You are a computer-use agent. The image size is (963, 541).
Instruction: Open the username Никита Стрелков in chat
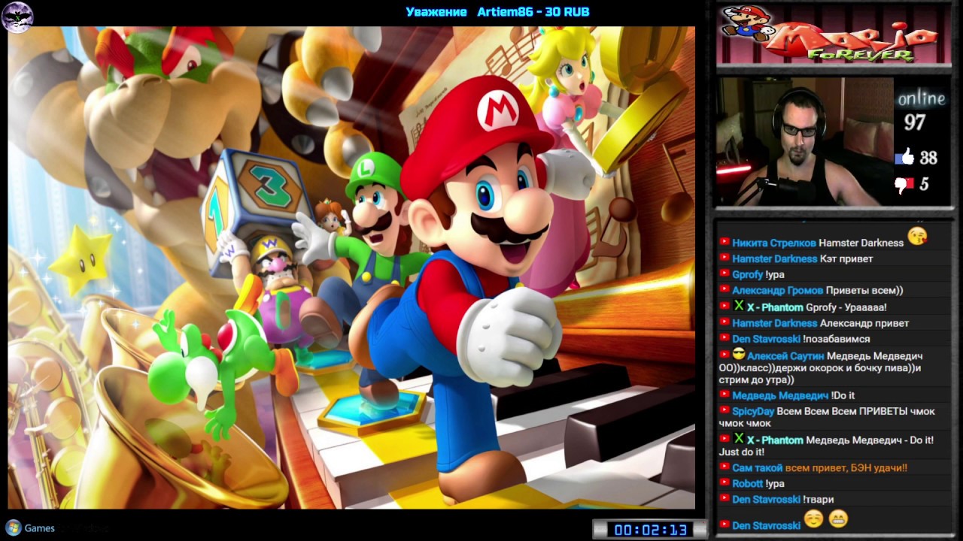coord(774,243)
